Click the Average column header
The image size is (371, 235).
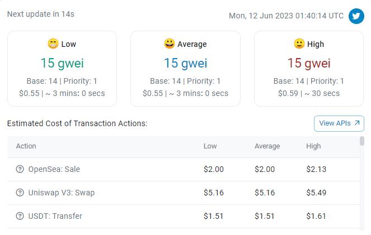(267, 146)
